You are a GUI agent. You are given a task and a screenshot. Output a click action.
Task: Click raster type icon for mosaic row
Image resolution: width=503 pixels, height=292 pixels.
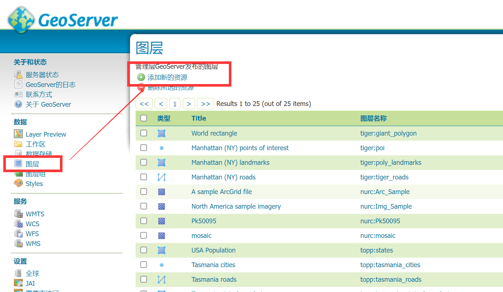[x=162, y=236]
